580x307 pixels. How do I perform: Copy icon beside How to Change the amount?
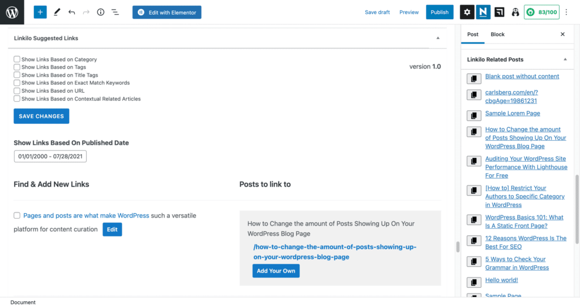pos(474,132)
